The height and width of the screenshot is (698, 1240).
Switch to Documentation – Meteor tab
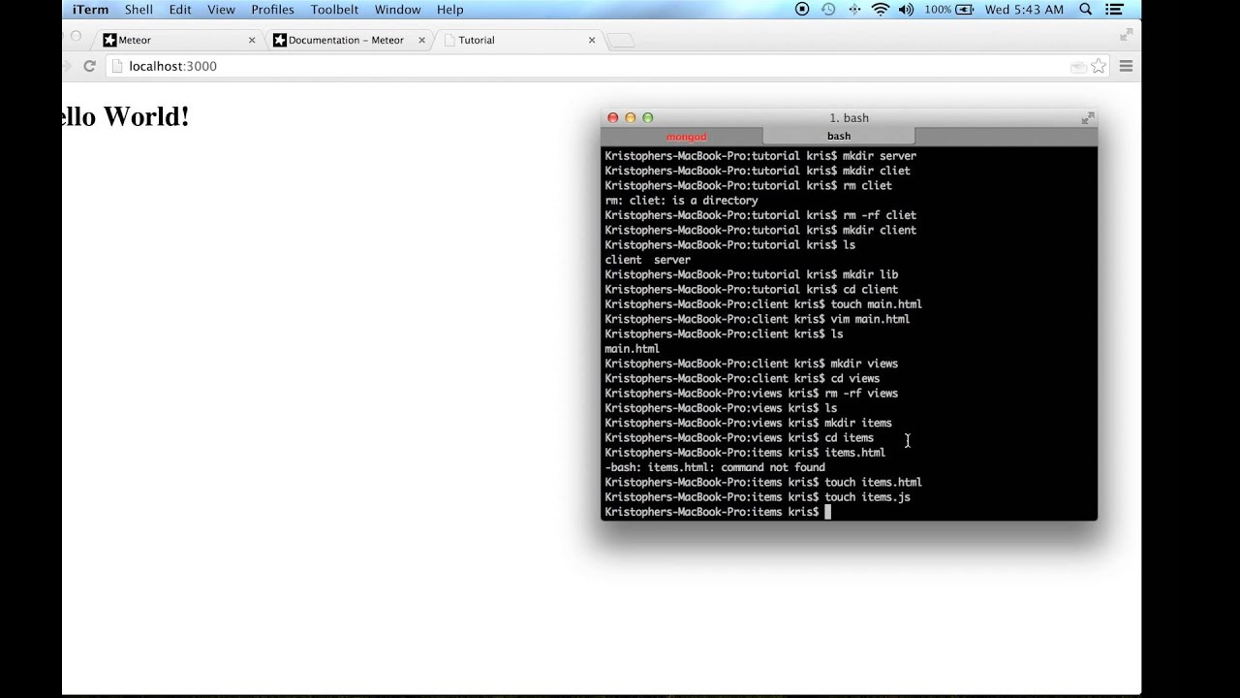tap(349, 40)
